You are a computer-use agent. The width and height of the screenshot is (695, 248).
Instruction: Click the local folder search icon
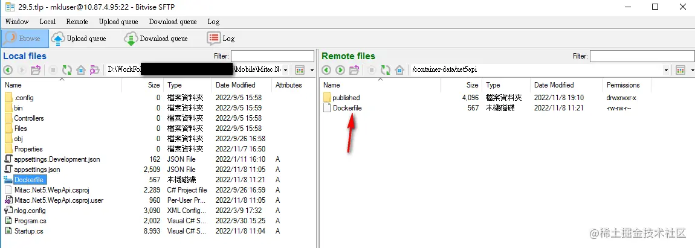(x=94, y=70)
